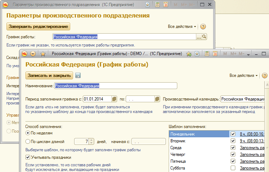The image size is (269, 172).
Task: Click M+ button in back window title bar
Action: click(x=184, y=5)
